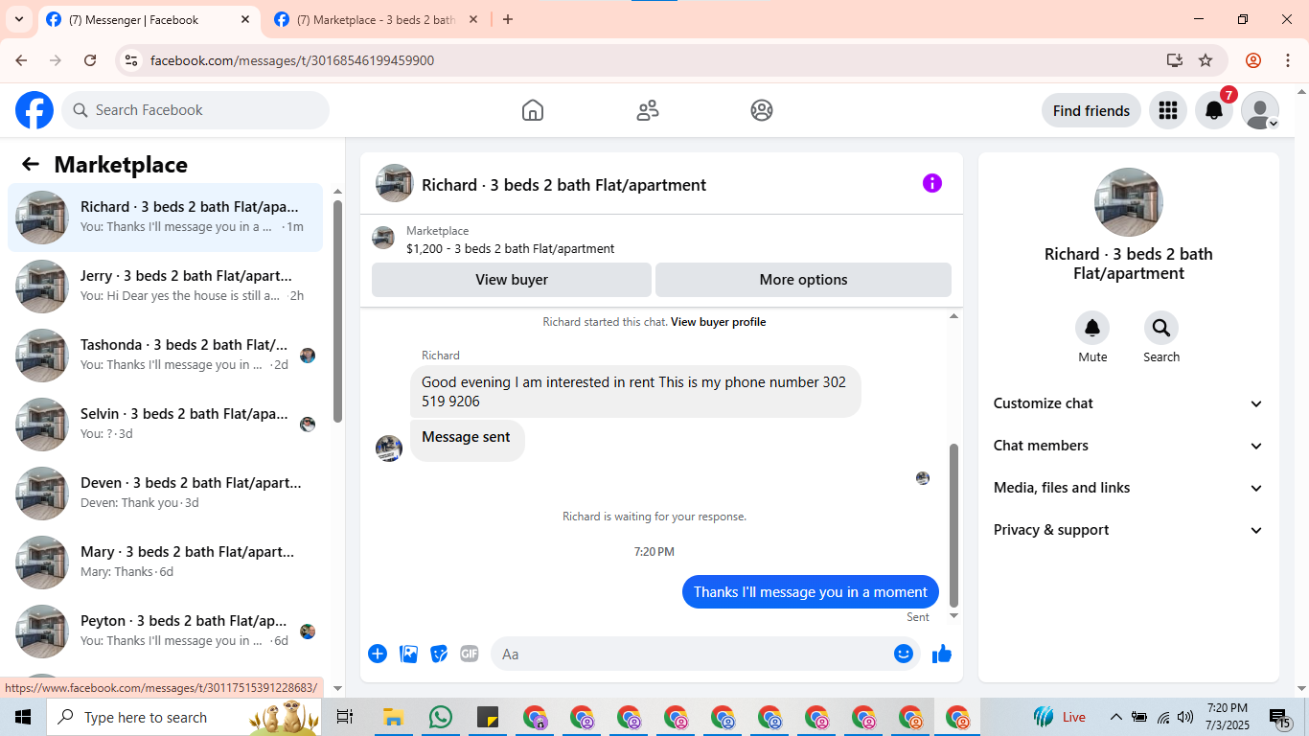Viewport: 1309px width, 736px height.
Task: Open the Windows notification center icon
Action: coord(1280,717)
